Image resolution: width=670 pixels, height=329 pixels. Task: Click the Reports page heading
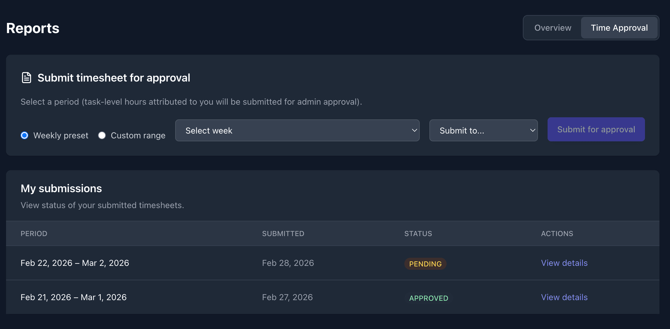tap(33, 28)
